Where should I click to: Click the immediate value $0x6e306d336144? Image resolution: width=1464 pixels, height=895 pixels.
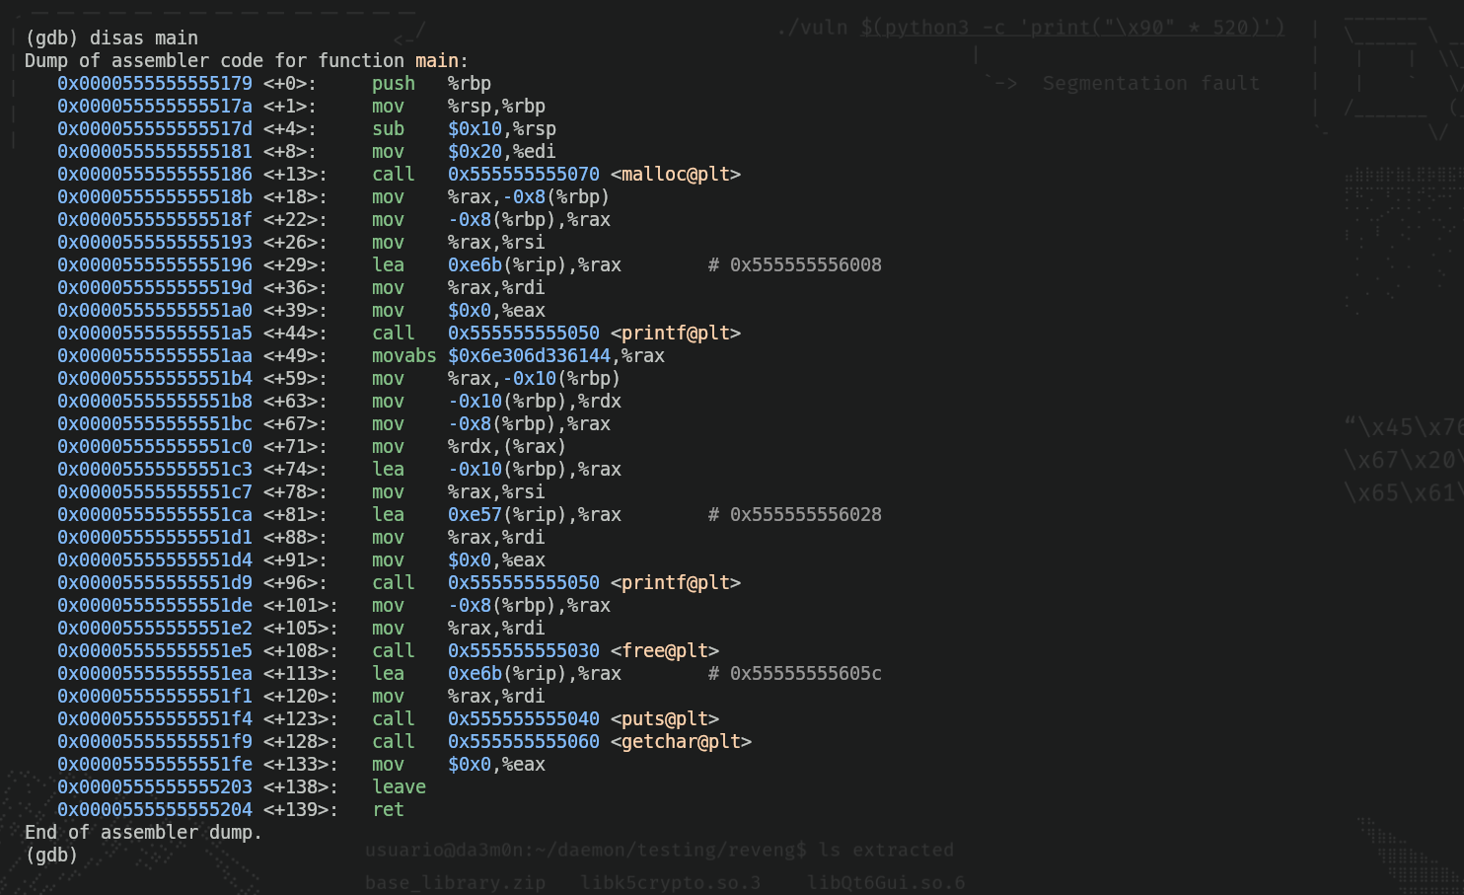click(x=529, y=355)
